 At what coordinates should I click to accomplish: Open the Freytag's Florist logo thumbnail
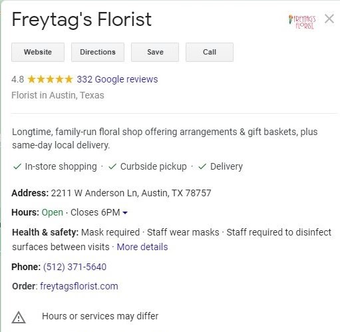(302, 22)
